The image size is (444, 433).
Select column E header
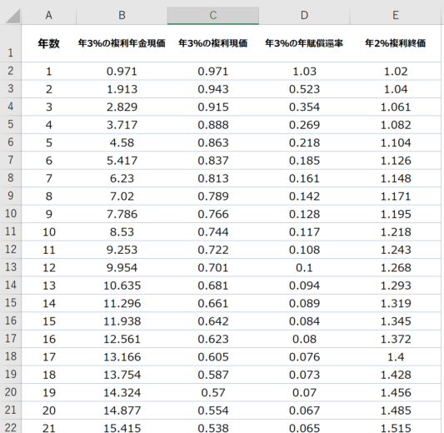(x=396, y=15)
